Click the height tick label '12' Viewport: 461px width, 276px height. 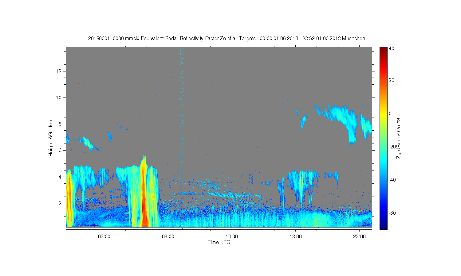[59, 71]
